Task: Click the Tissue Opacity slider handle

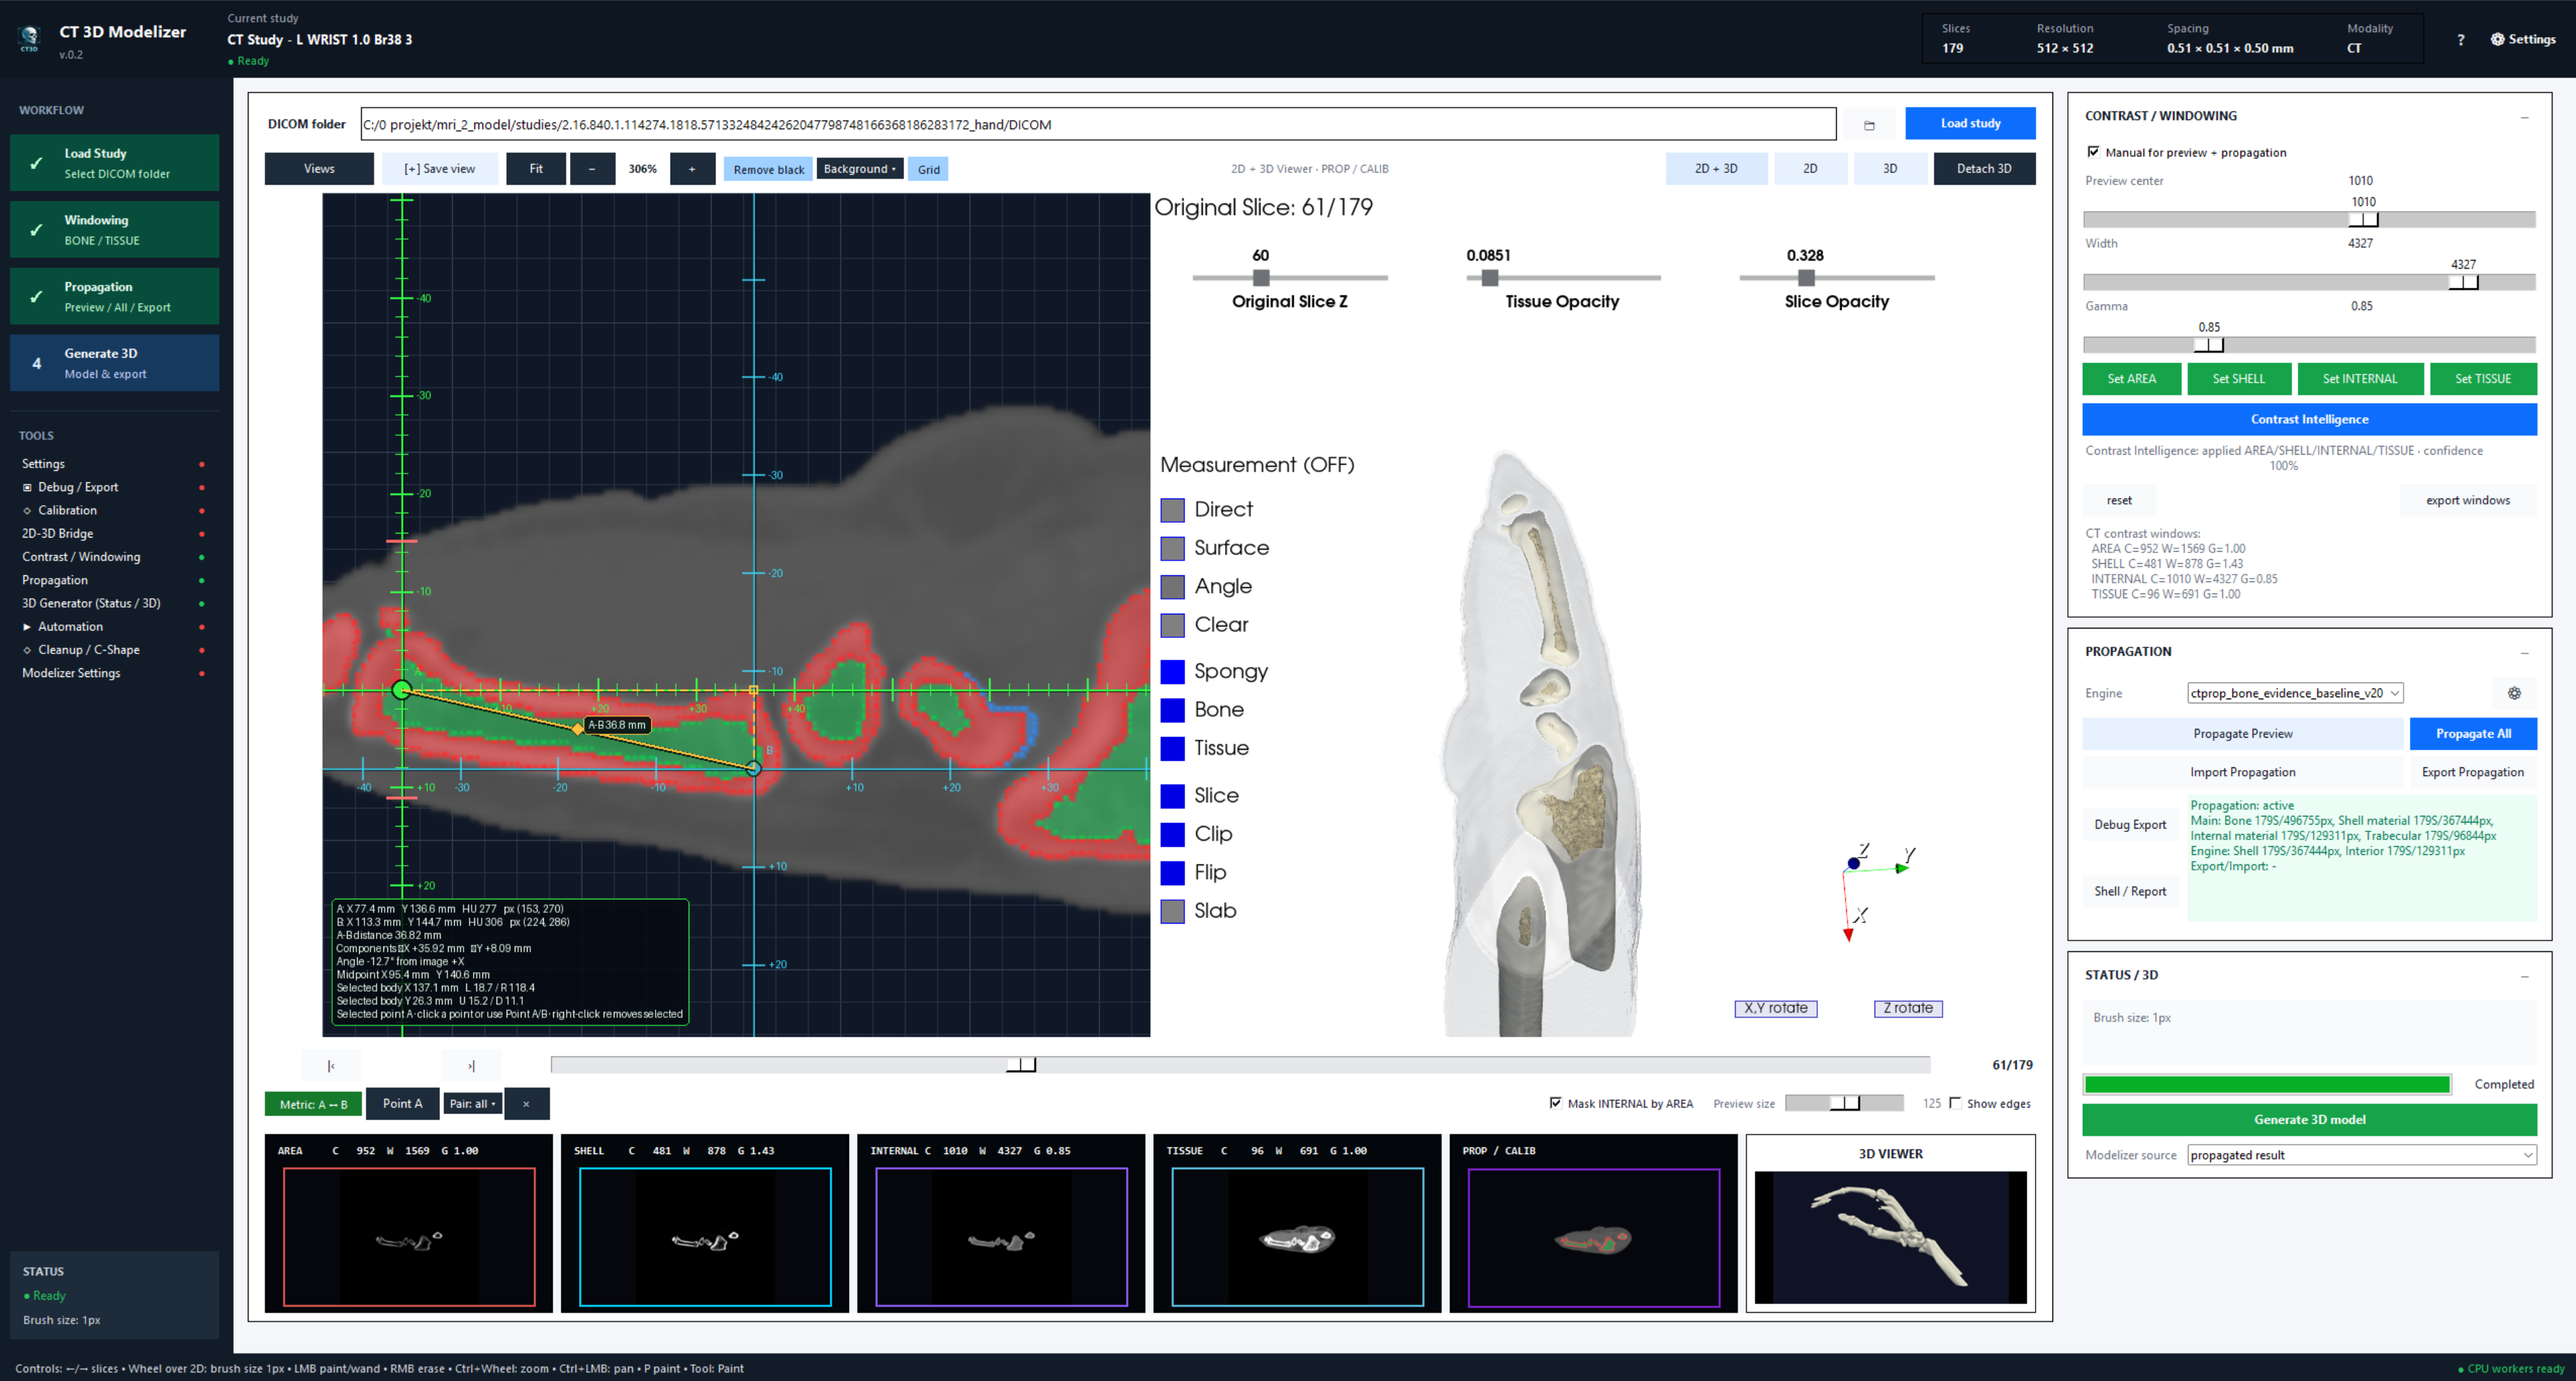Action: pos(1490,278)
